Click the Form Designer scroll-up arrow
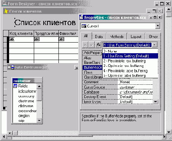Viewport: 172px width, 141px height. [x=169, y=9]
